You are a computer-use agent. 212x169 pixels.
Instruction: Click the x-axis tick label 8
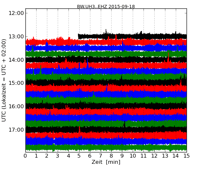112,156
